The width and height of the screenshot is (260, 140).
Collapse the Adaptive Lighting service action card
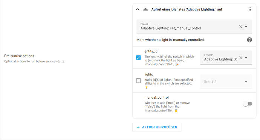[138, 9]
